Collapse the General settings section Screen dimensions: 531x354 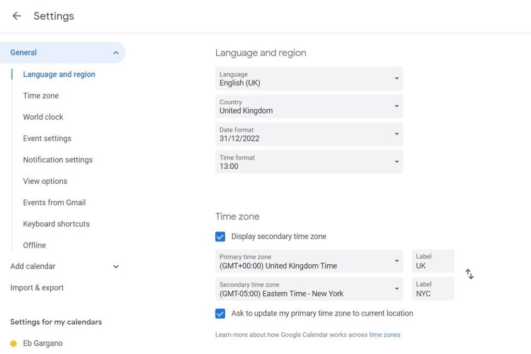(116, 52)
